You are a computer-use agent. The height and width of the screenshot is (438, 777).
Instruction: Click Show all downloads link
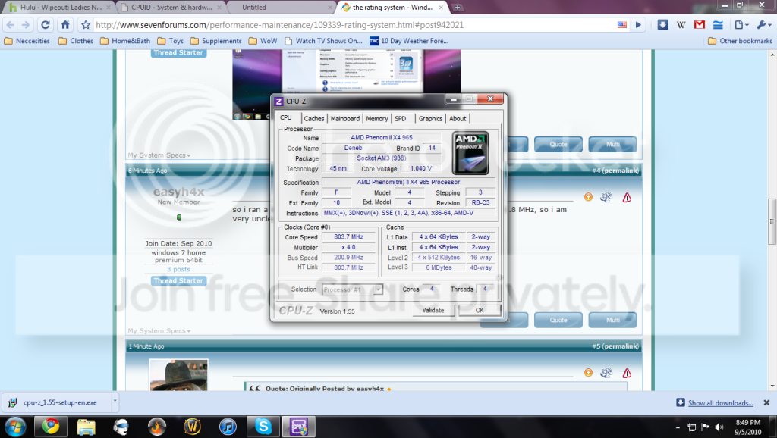pos(721,403)
